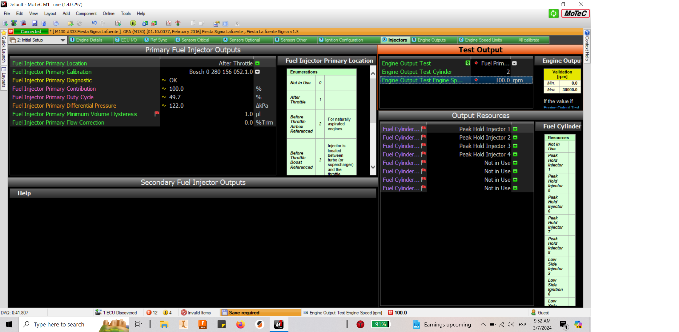Click the MoTeC logo icon top right
The width and height of the screenshot is (679, 332).
point(574,14)
